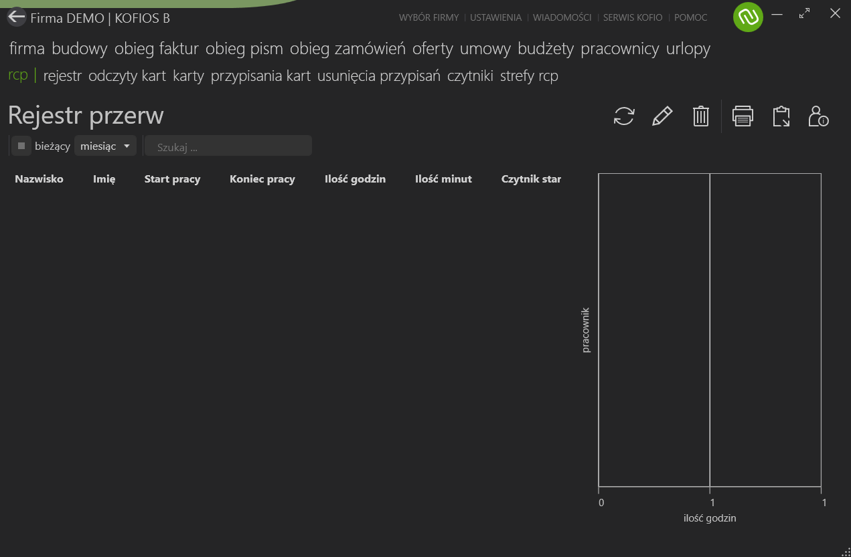Switch to the rejestr submenu
This screenshot has height=557, width=851.
(62, 76)
